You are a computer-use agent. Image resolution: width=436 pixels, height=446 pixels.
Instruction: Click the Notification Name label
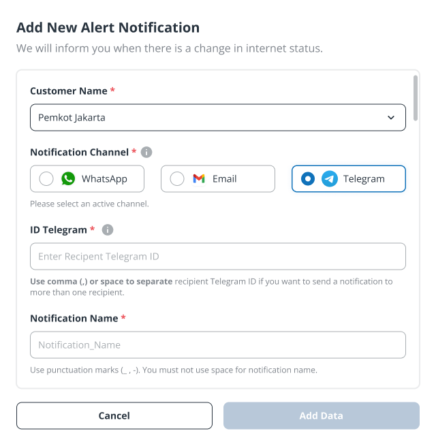click(x=74, y=318)
